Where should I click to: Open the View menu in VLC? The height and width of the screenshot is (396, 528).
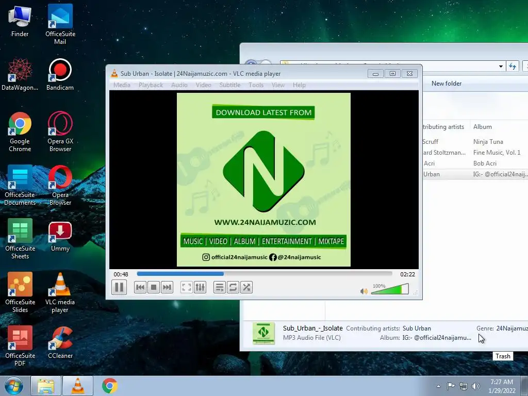[278, 85]
